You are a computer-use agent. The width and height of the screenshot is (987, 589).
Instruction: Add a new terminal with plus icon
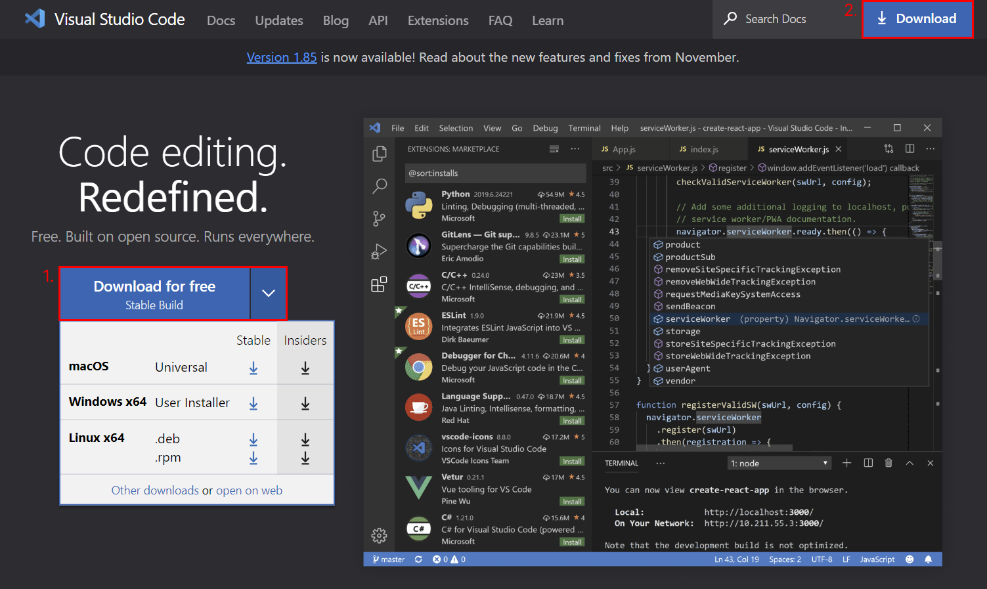tap(847, 463)
